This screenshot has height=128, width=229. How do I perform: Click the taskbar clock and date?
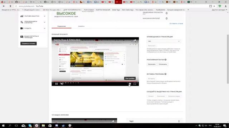pyautogui.click(x=217, y=126)
